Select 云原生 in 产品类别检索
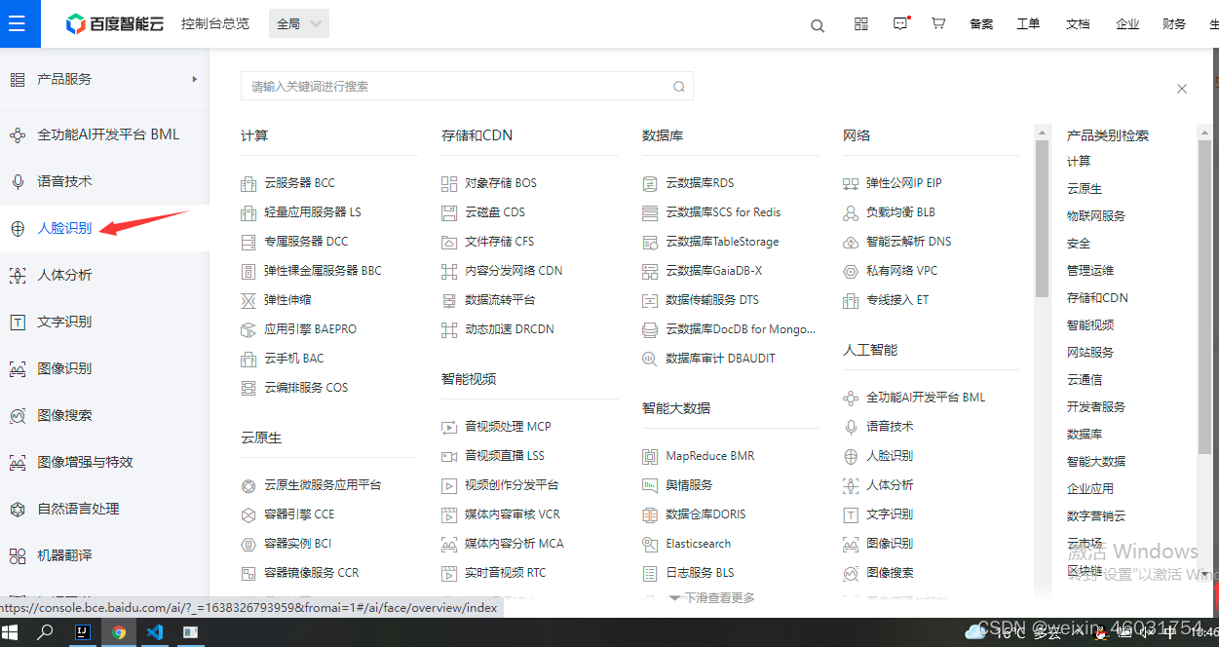 [1085, 189]
